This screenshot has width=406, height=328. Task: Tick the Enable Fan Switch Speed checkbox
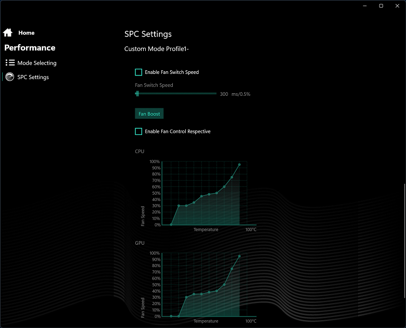click(x=138, y=72)
